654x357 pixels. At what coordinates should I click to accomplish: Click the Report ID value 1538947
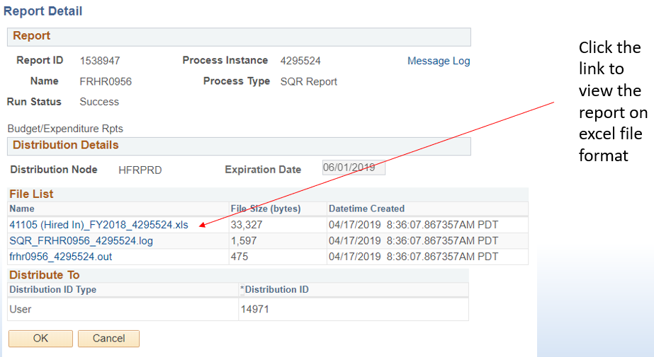click(x=100, y=61)
